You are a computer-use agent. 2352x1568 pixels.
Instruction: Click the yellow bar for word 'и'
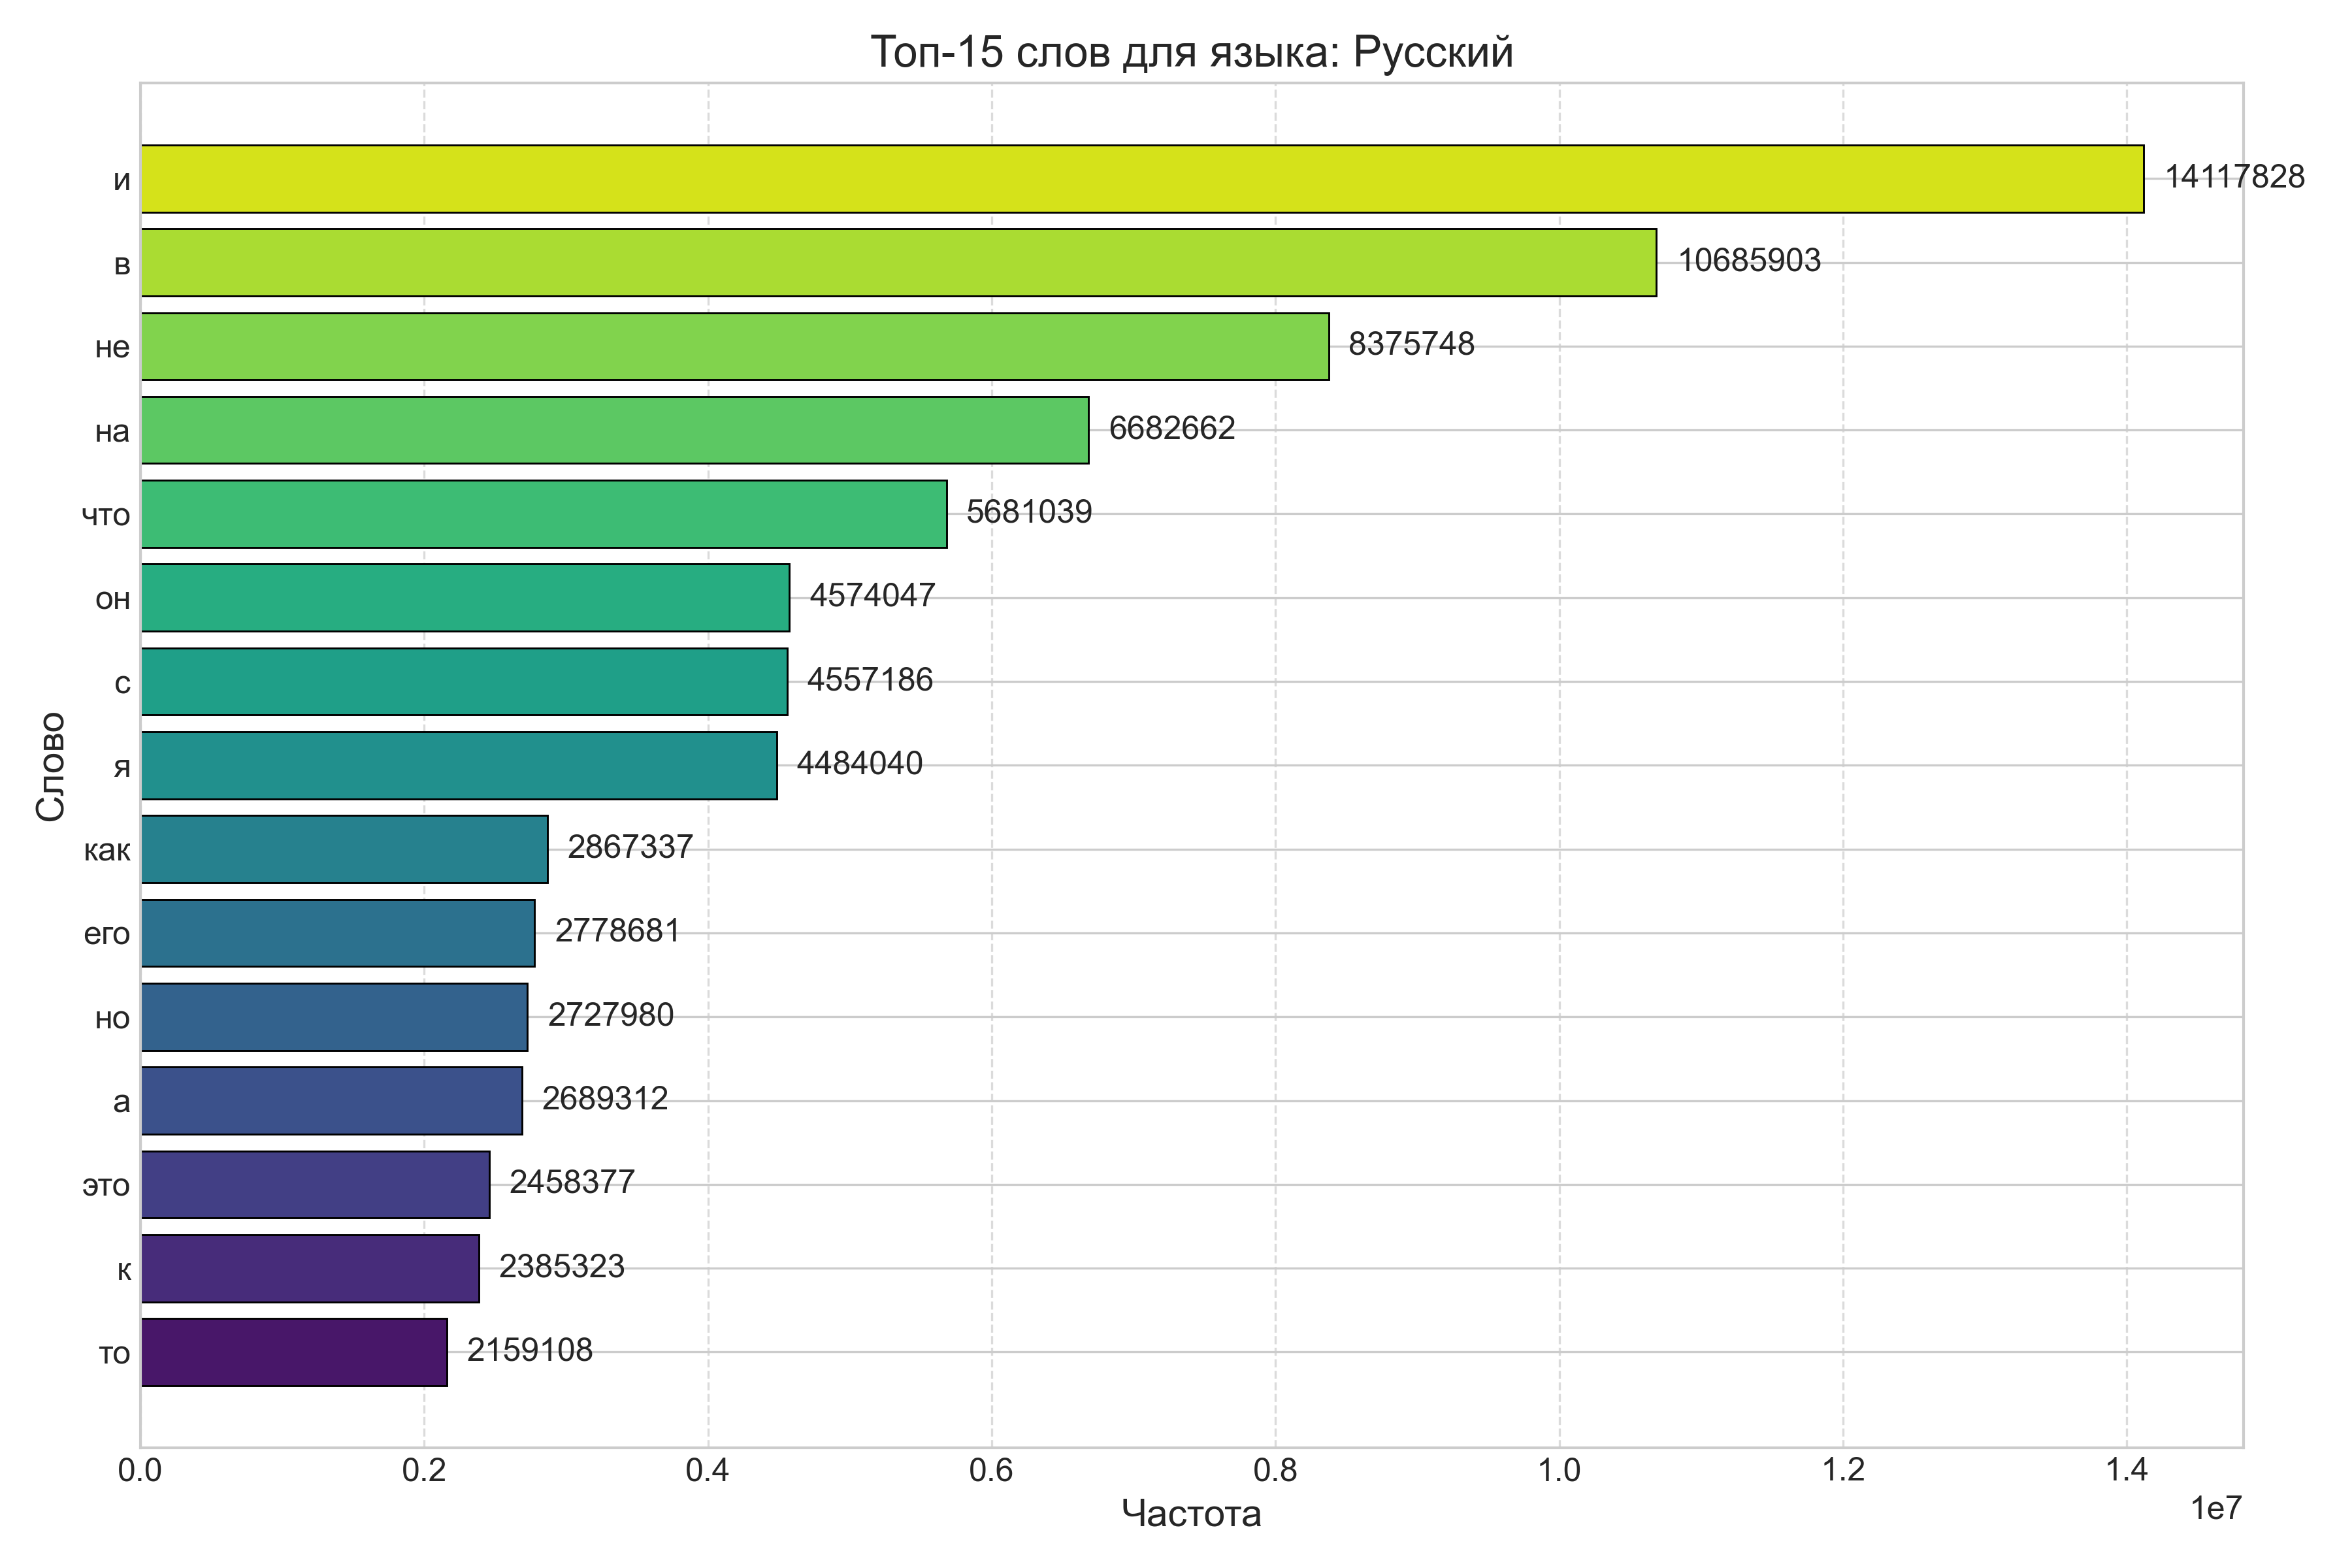click(x=1141, y=179)
